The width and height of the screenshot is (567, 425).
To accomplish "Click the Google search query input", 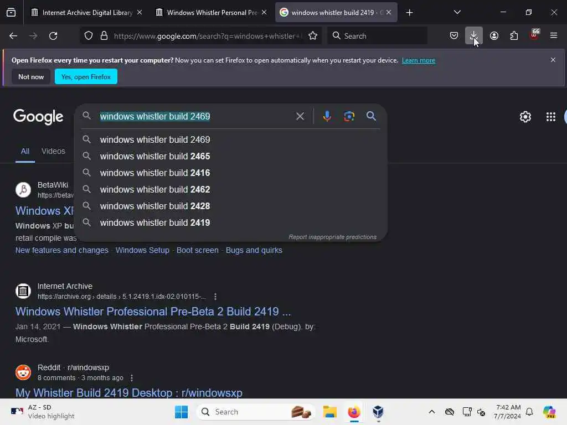I will tap(195, 116).
